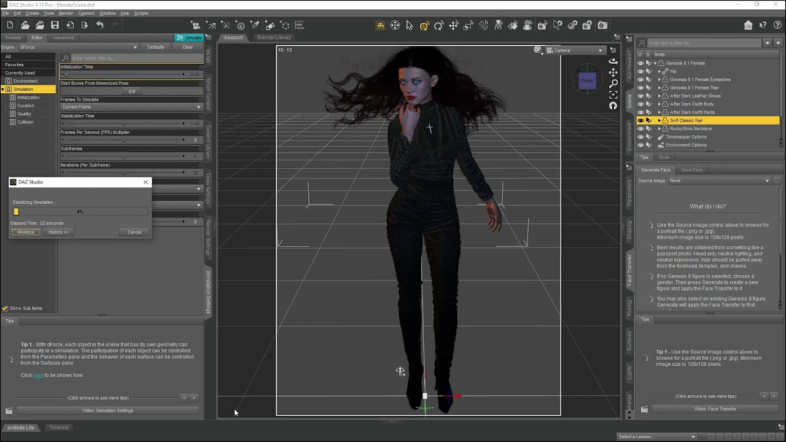Click the Save scene floppy icon
The image size is (786, 442).
(55, 25)
